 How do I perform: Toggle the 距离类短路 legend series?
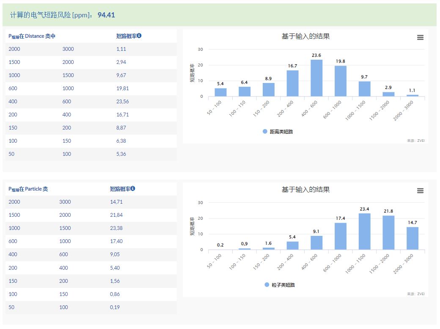click(x=281, y=132)
